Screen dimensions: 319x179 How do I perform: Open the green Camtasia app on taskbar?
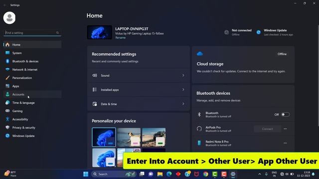[215, 174]
